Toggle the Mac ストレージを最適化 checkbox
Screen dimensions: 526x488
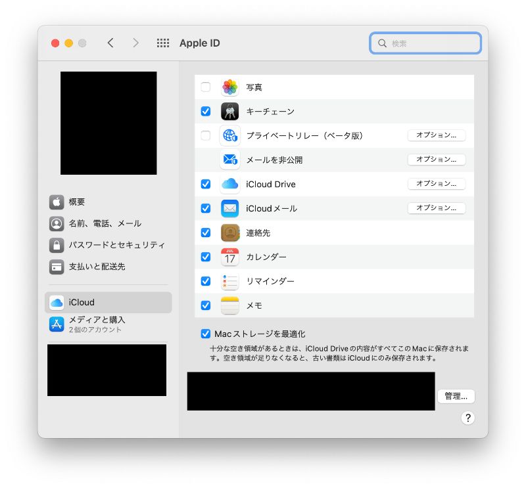pos(206,334)
